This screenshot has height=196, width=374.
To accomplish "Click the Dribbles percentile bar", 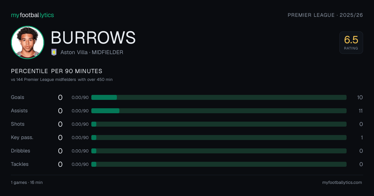I will coord(219,151).
